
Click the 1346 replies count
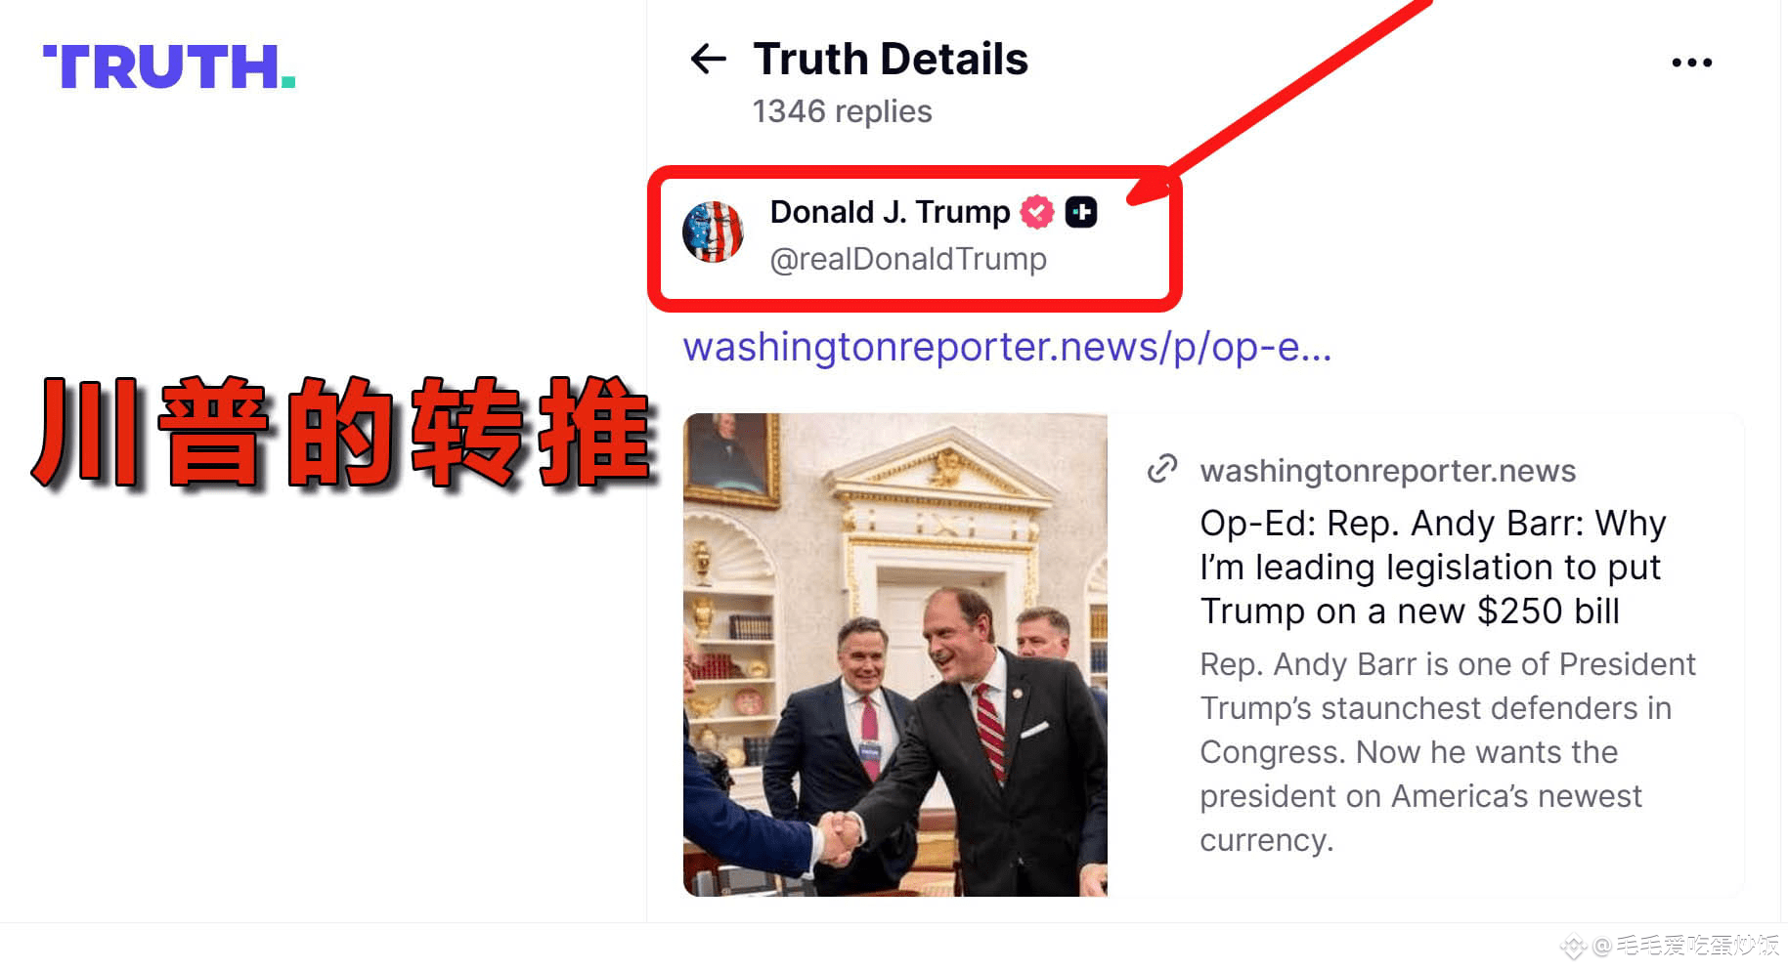click(842, 111)
